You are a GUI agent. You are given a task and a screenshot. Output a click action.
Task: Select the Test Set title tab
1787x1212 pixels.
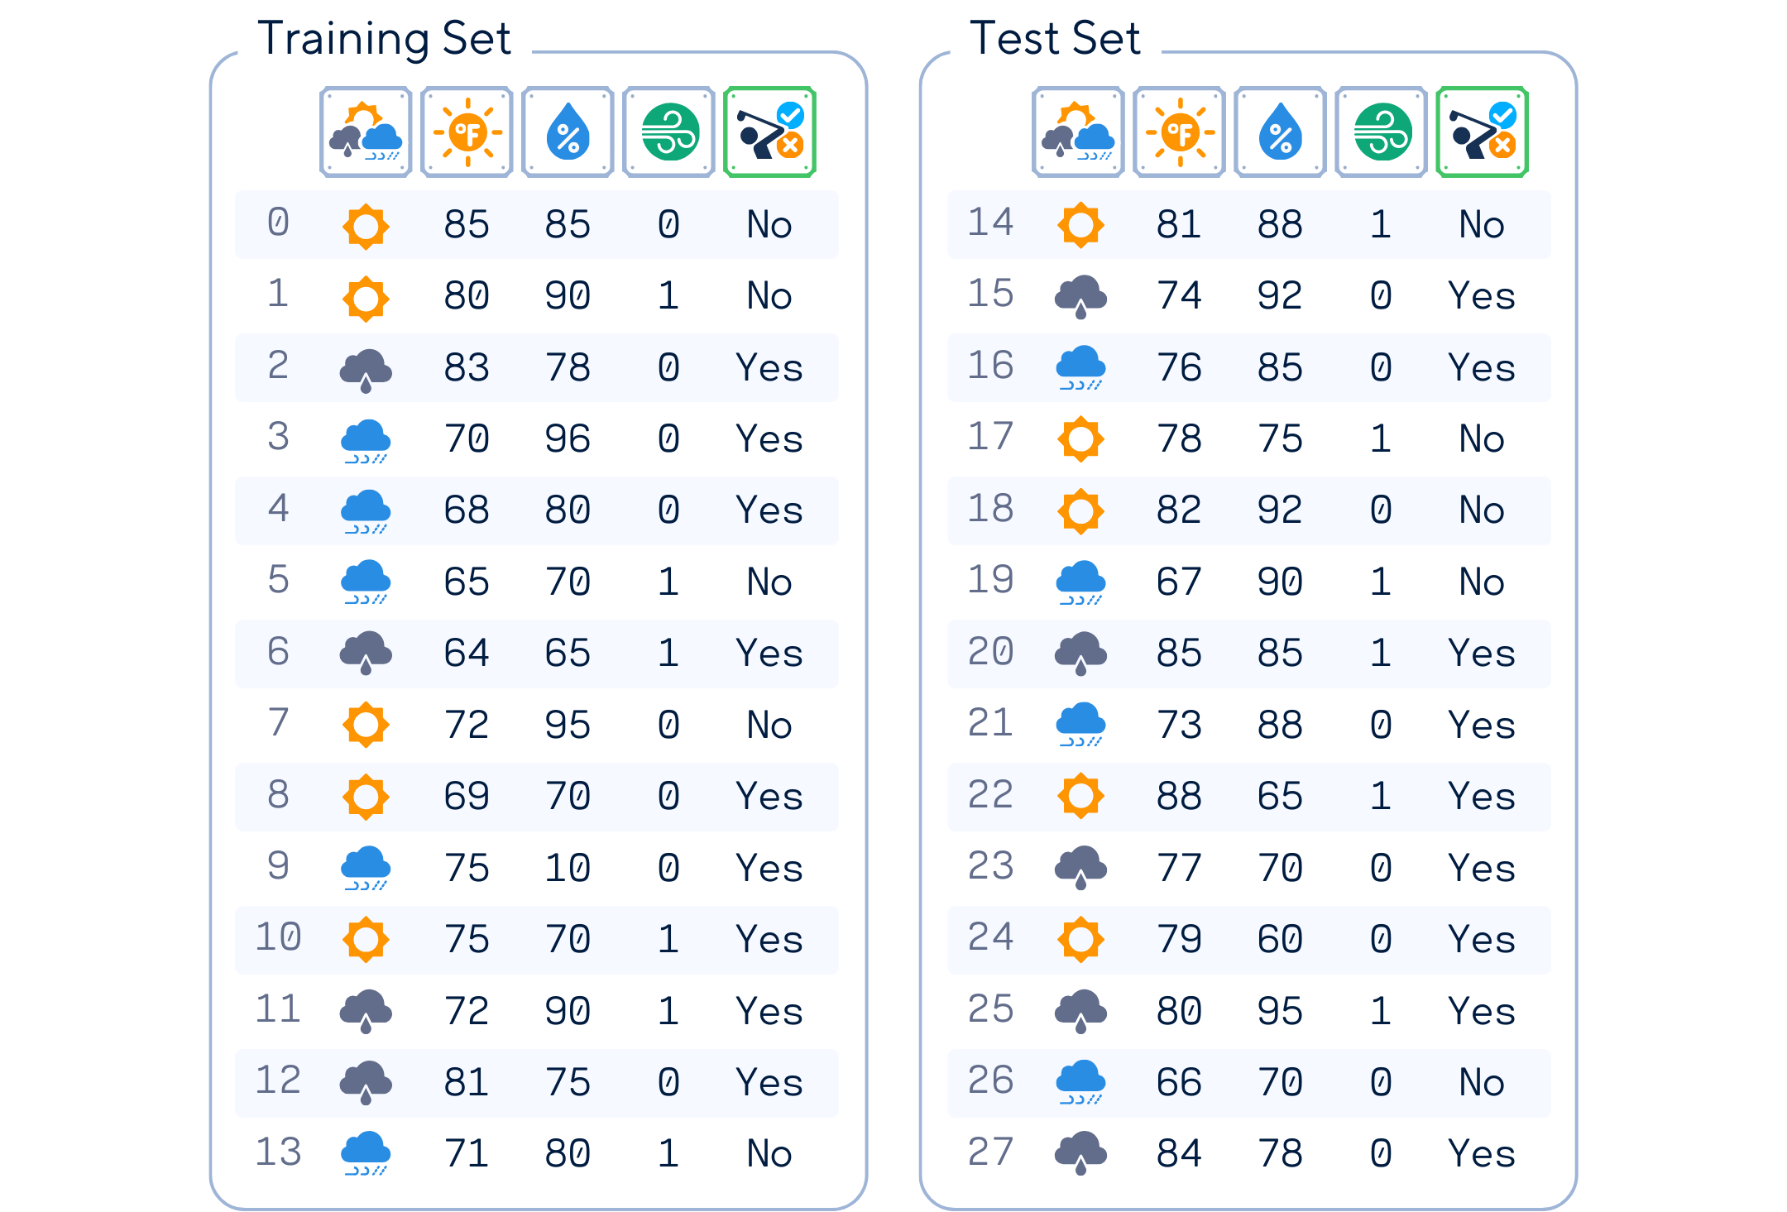(1055, 38)
